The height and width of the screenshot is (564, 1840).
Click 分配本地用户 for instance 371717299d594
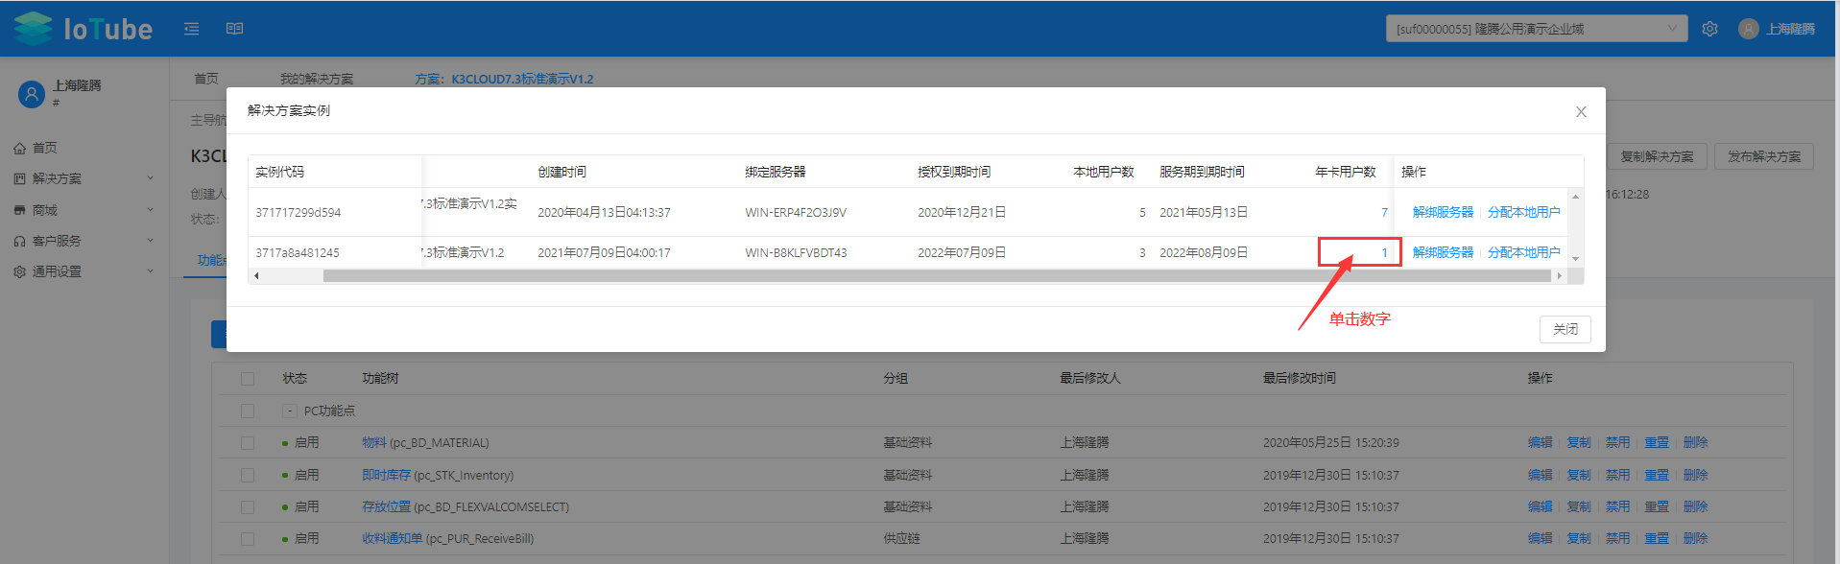[1524, 212]
